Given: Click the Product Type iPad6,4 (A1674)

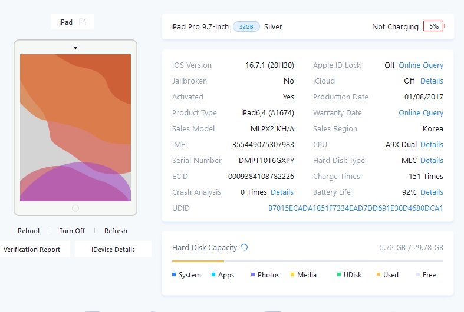Looking at the screenshot, I should (268, 113).
